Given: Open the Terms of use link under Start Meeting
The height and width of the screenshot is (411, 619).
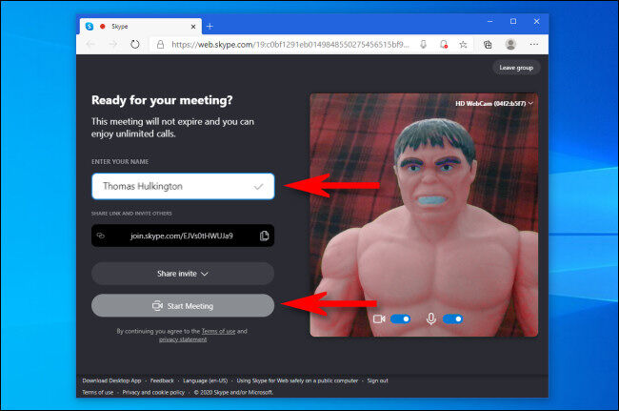Looking at the screenshot, I should [x=218, y=331].
